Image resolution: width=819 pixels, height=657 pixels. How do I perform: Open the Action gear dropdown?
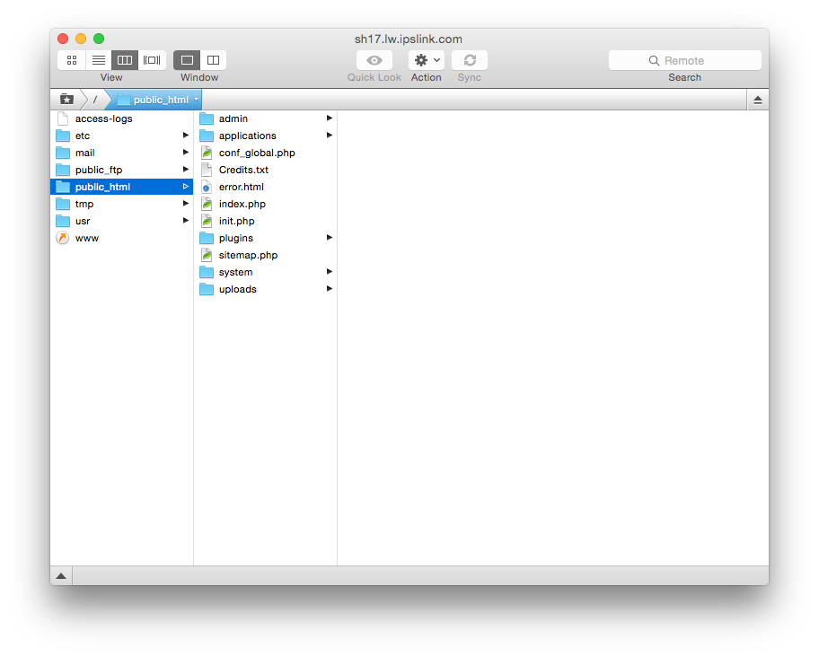coord(426,60)
